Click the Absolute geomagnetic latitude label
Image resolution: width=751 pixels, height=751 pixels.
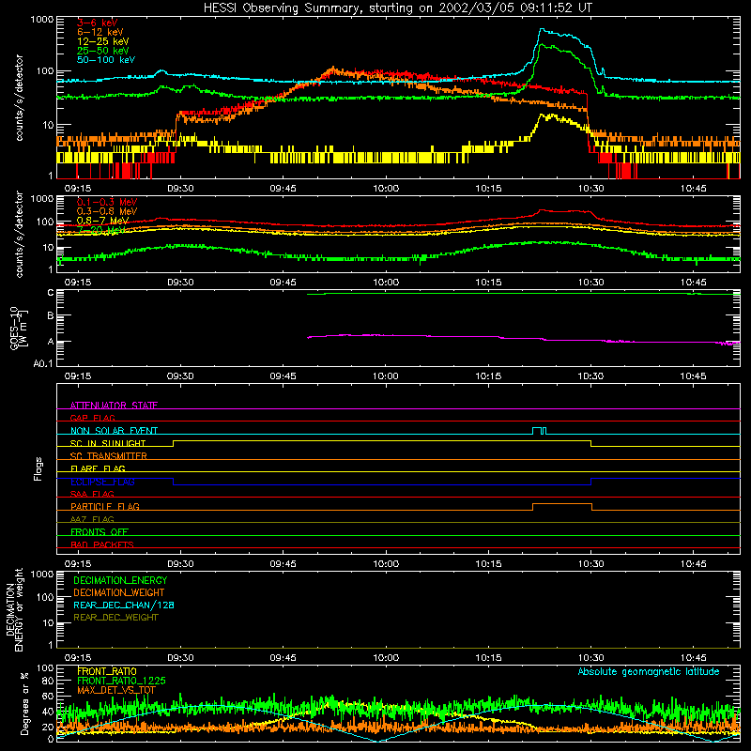coord(649,672)
